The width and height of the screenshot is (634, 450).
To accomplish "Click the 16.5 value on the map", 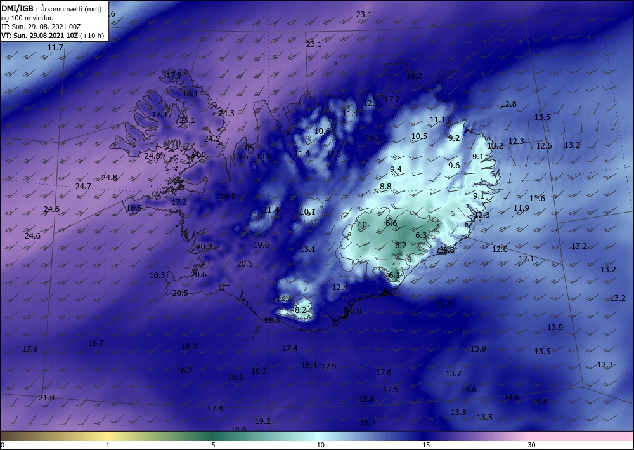I will click(134, 208).
